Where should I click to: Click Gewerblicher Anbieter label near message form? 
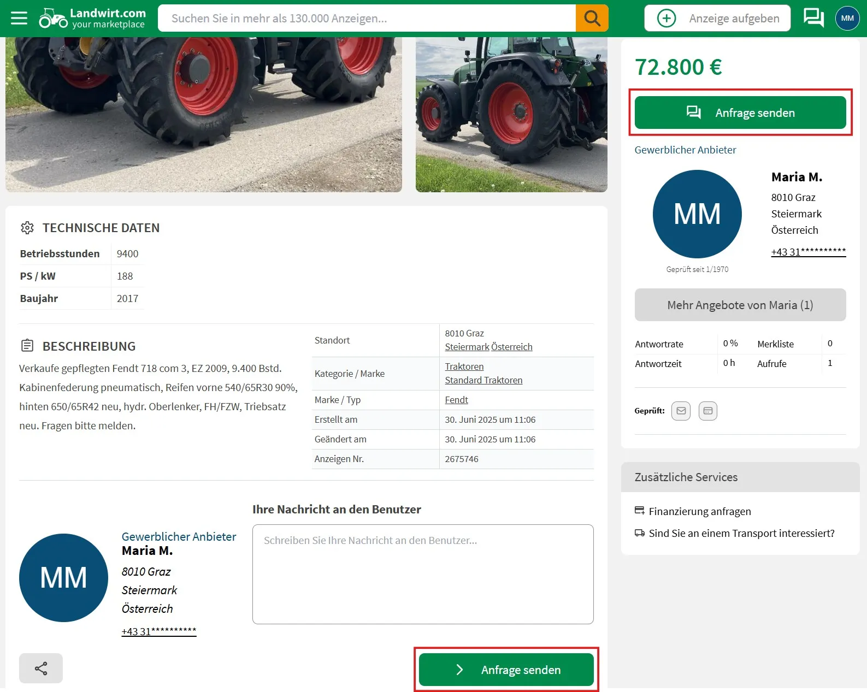pyautogui.click(x=179, y=536)
